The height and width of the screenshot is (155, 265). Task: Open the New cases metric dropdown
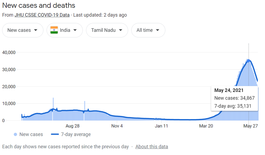point(23,30)
